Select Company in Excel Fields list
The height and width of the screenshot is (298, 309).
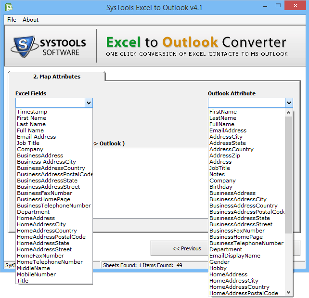tap(54, 149)
